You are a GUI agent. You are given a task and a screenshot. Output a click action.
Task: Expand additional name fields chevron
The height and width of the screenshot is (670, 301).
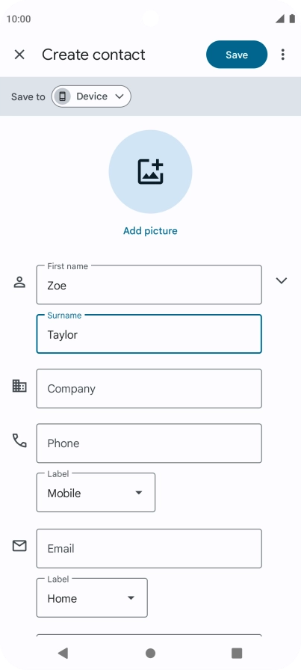(x=282, y=280)
